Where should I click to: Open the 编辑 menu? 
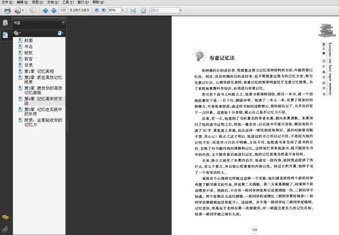(22, 2)
